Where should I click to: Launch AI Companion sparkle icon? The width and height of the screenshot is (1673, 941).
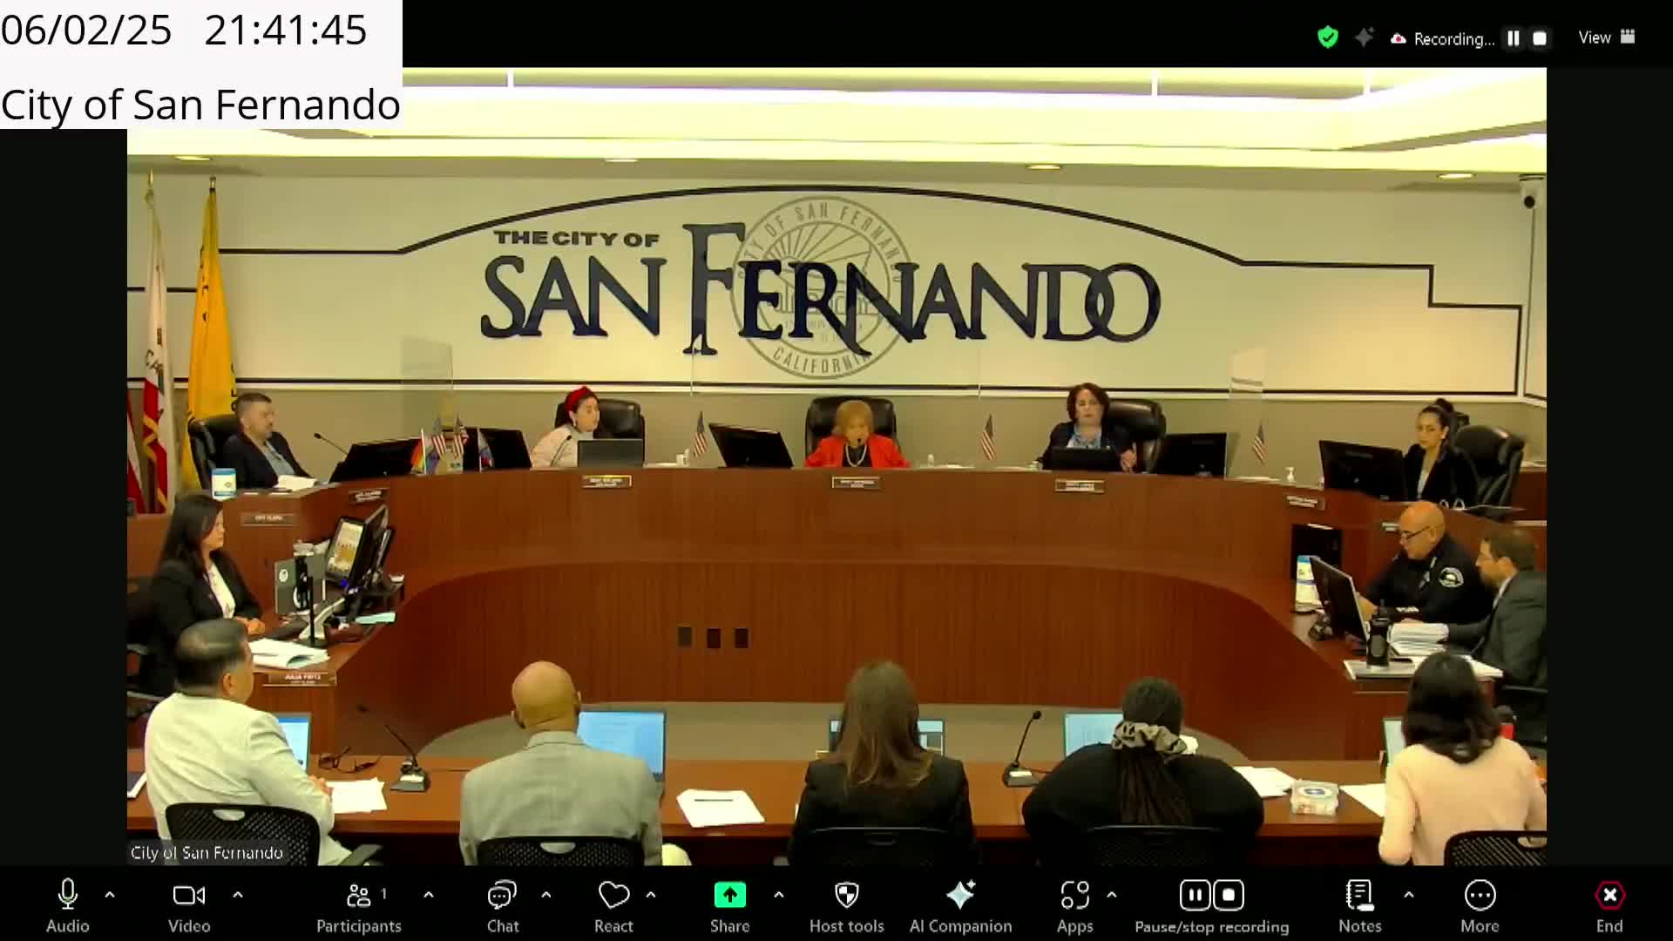click(960, 896)
